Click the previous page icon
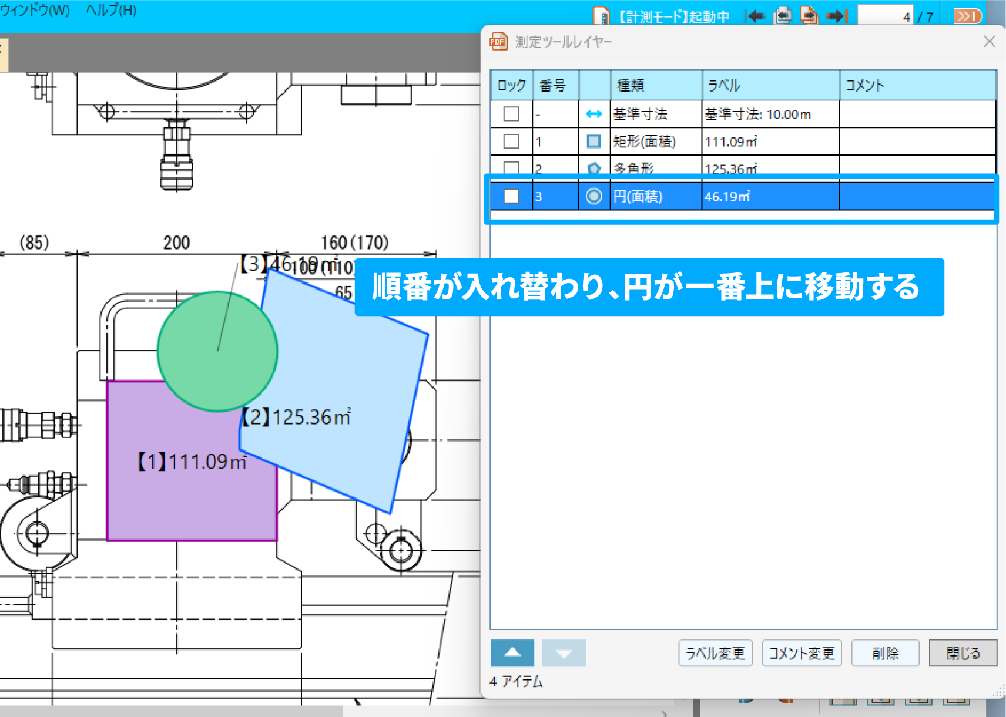Viewport: 1006px width, 717px height. 782,16
